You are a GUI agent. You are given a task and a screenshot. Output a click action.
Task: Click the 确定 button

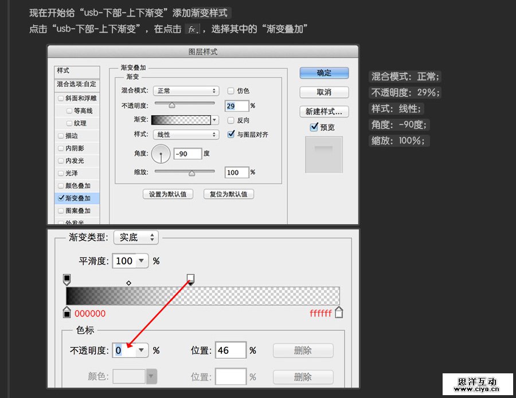pyautogui.click(x=323, y=73)
